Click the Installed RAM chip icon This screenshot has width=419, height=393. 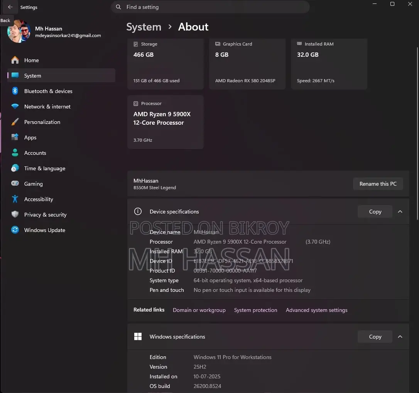[299, 44]
